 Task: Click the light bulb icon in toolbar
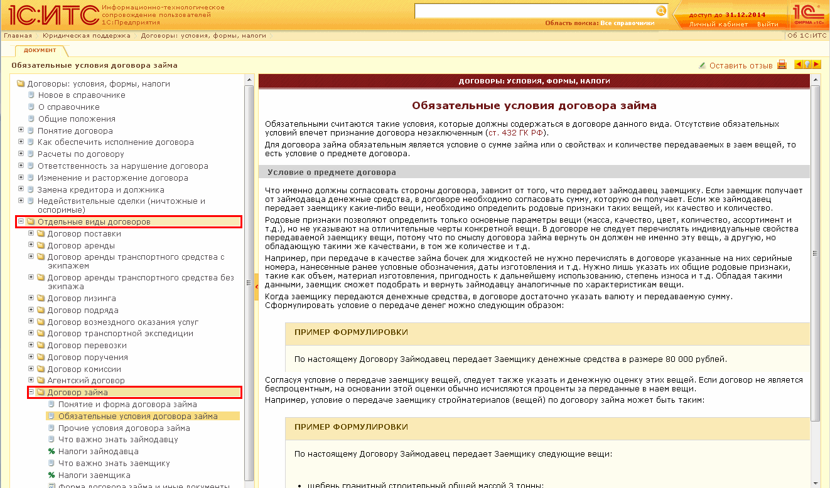pyautogui.click(x=807, y=65)
